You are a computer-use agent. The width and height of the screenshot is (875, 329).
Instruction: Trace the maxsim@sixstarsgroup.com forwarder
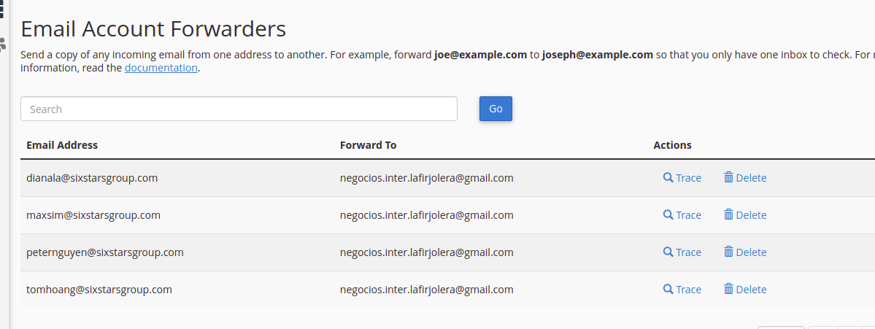682,215
